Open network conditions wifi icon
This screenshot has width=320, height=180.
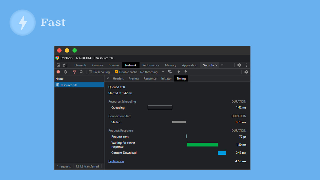[x=170, y=72]
